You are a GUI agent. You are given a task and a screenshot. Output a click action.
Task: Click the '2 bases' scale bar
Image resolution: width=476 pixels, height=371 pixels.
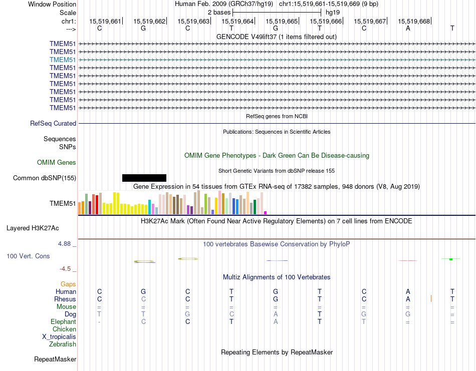tap(277, 13)
